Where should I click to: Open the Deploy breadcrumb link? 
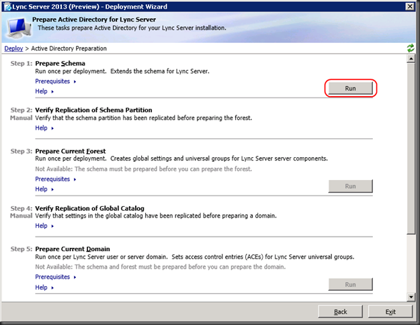[x=13, y=48]
